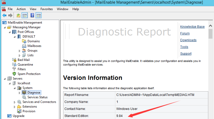Toggle the Show/Hide Console Tree icon
The width and height of the screenshot is (214, 119).
tap(25, 15)
